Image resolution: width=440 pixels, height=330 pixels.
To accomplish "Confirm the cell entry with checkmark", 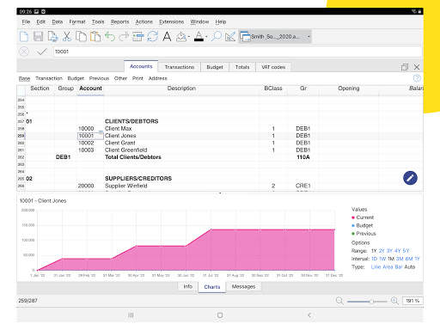I will (x=42, y=52).
